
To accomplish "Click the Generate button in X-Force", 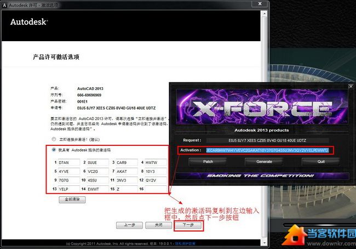I will tap(264, 162).
